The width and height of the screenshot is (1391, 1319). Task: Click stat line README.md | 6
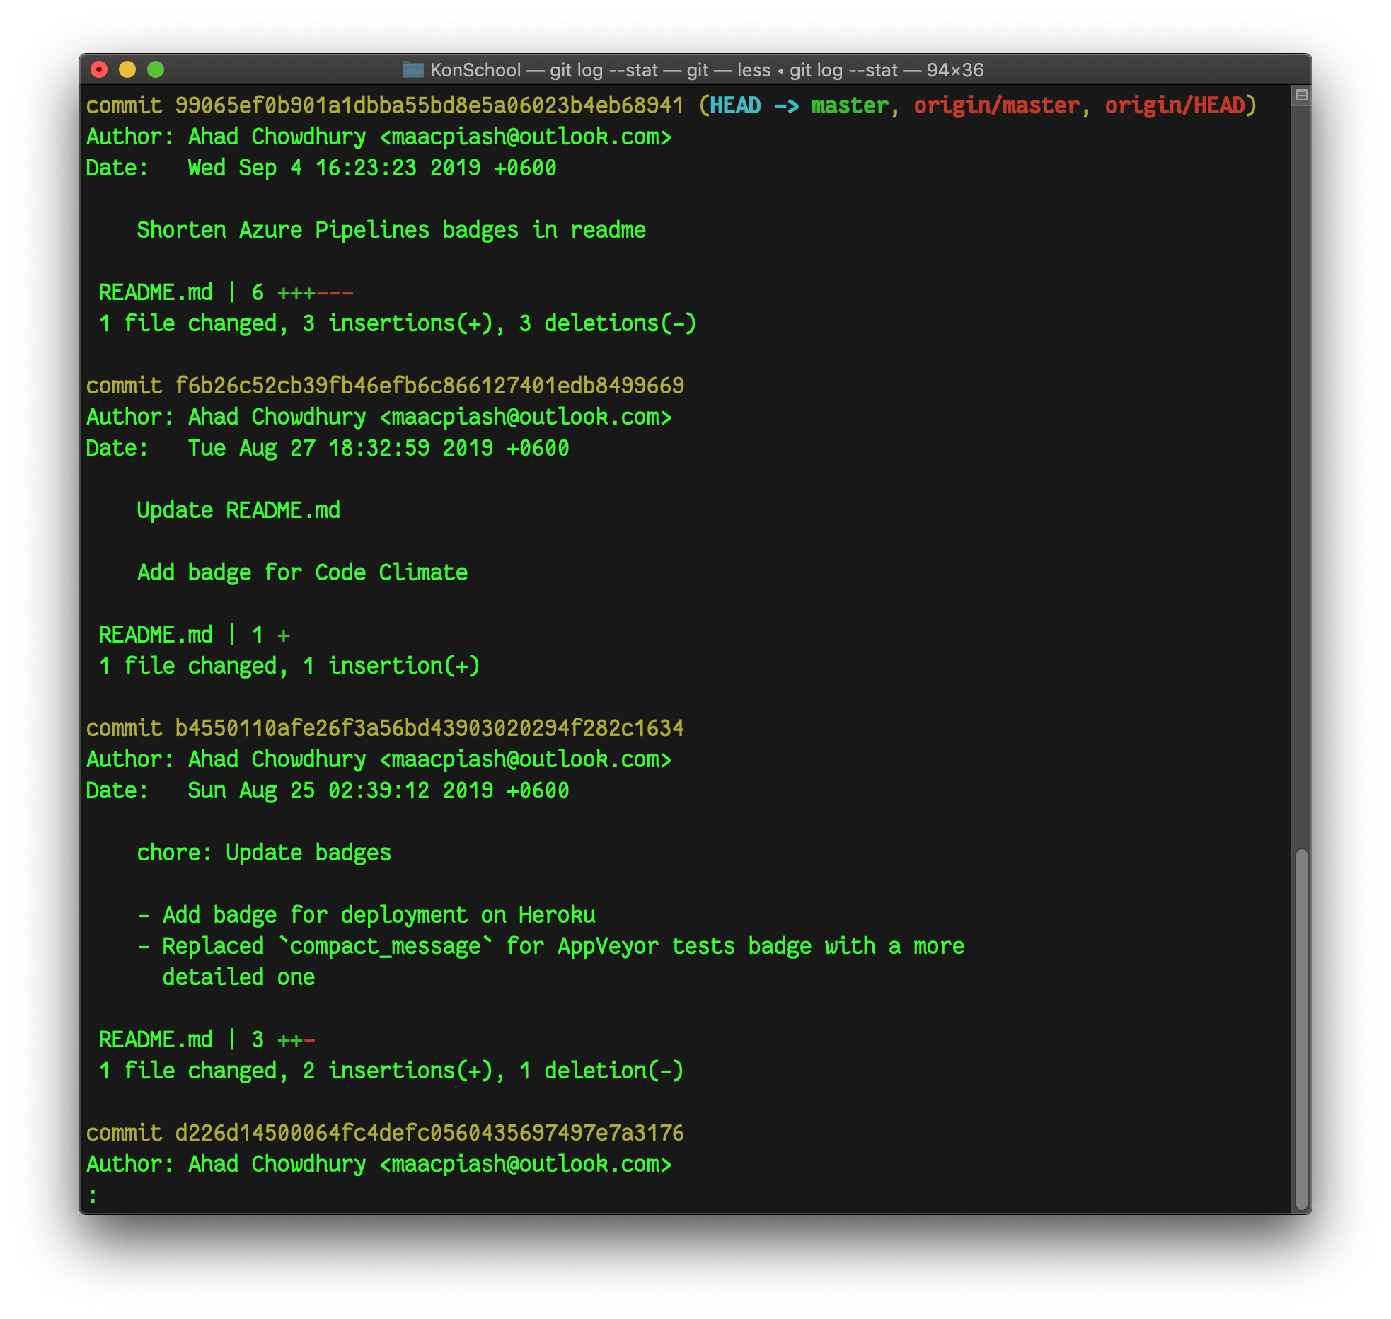tap(226, 292)
